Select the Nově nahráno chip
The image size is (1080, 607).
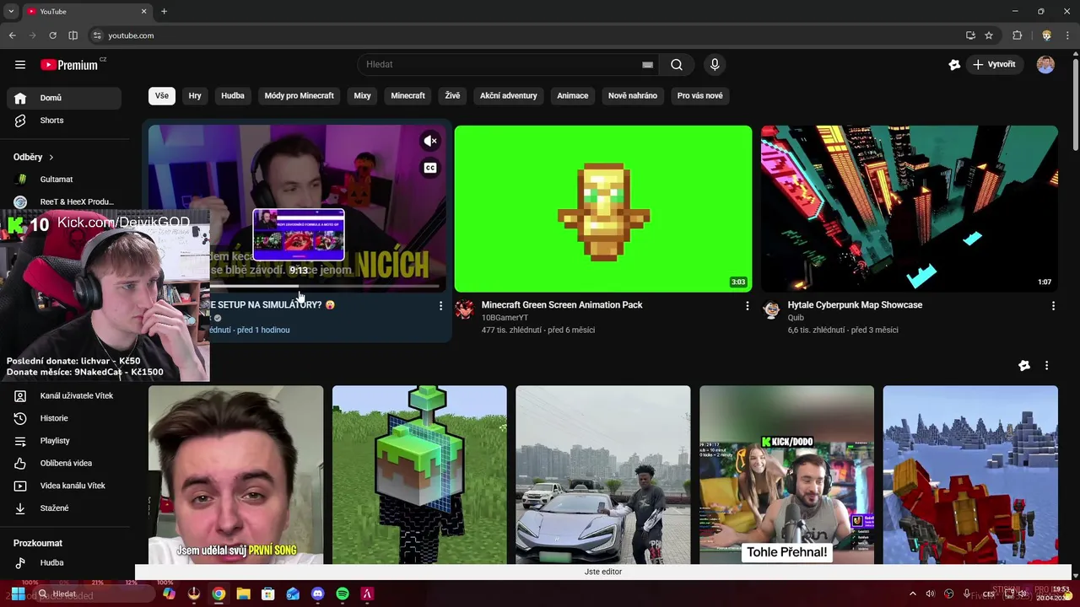click(633, 96)
